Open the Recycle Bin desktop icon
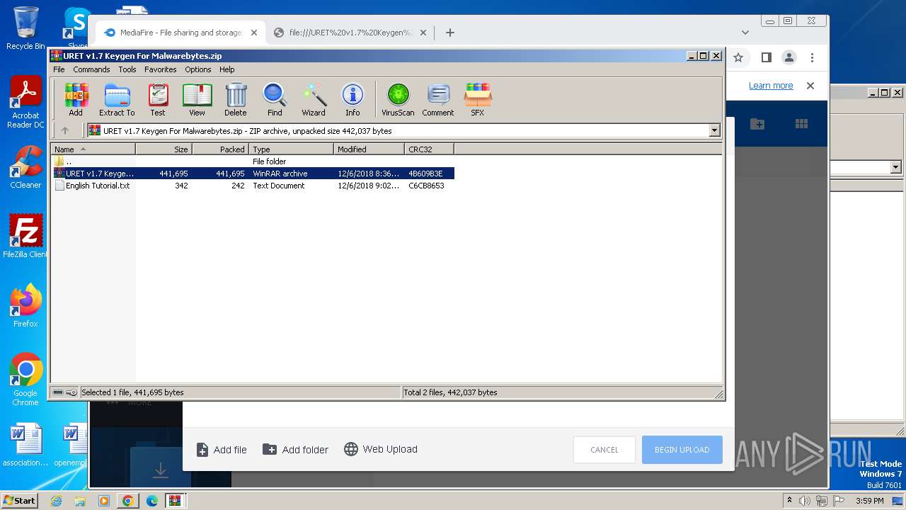Viewport: 906px width, 510px height. tap(25, 28)
